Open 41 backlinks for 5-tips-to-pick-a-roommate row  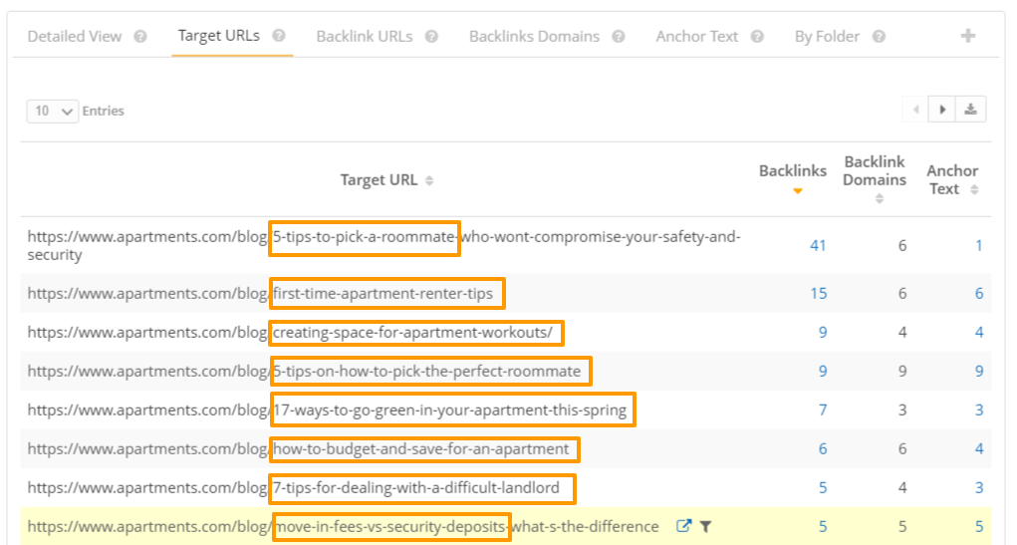[x=818, y=245]
